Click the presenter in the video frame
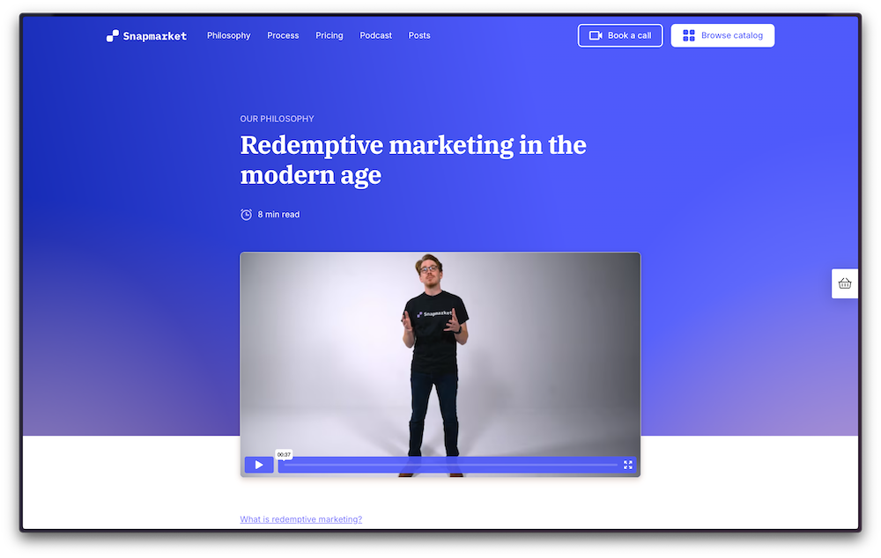 tap(431, 352)
